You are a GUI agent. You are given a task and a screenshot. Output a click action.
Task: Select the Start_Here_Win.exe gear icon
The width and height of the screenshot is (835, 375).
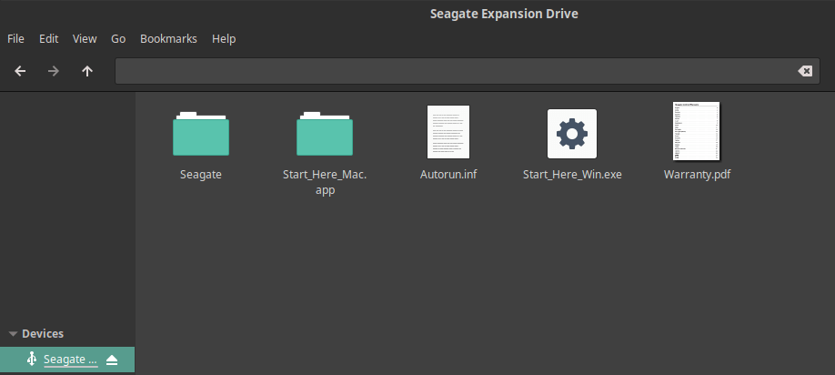click(x=572, y=134)
